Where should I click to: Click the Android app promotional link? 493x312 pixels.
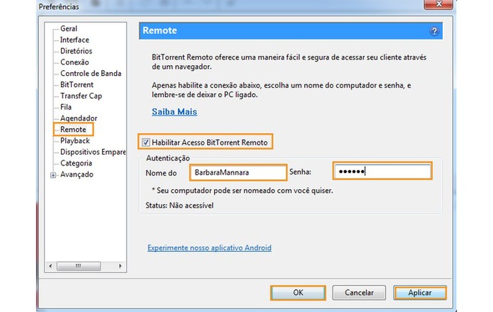click(x=209, y=248)
